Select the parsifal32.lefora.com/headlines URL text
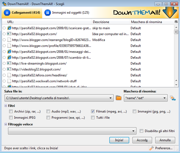The image size is (180, 153). [x=40, y=75]
